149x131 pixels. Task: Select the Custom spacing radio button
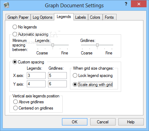point(28,62)
